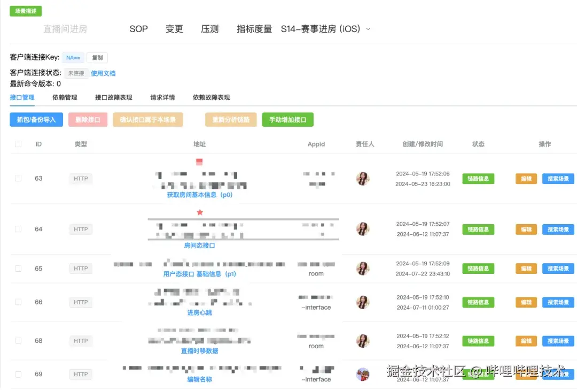This screenshot has height=390, width=577.
Task: Click 复制 to copy the connection Key
Action: 97,57
